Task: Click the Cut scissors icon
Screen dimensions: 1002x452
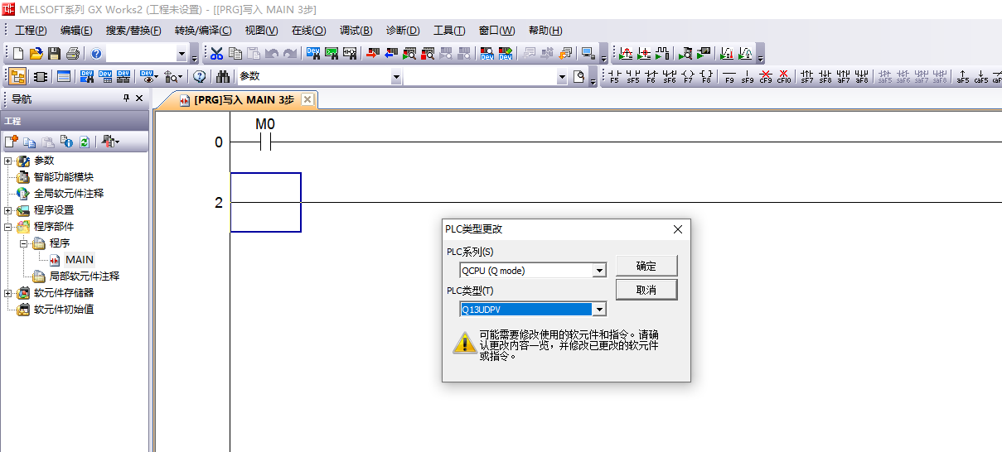Action: [216, 54]
